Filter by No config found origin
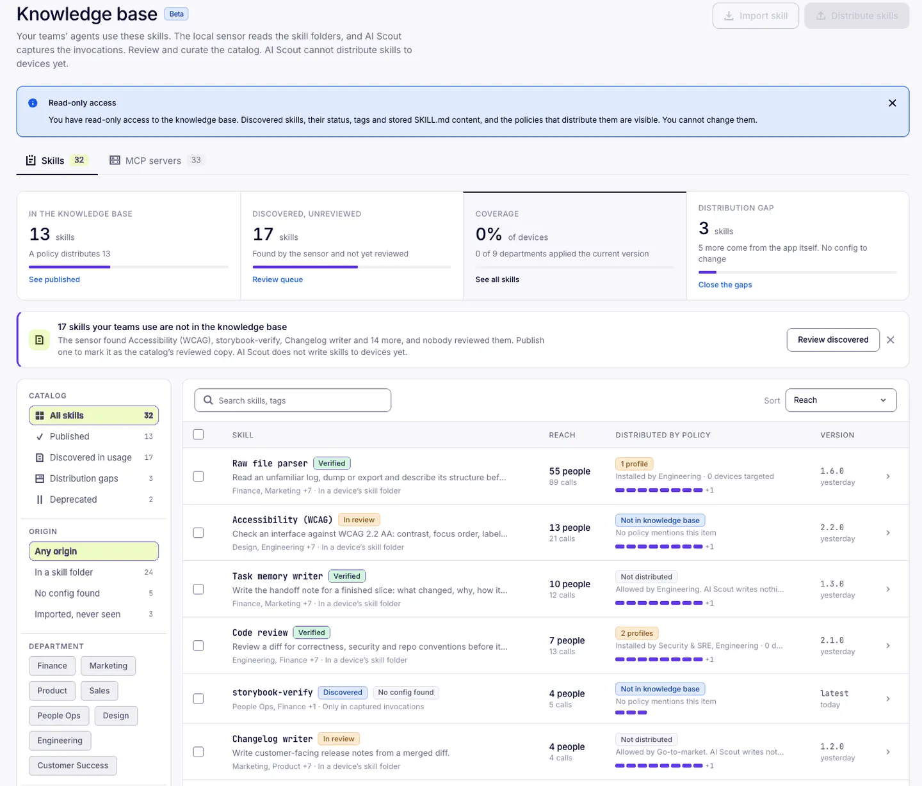The width and height of the screenshot is (922, 786). (x=93, y=593)
